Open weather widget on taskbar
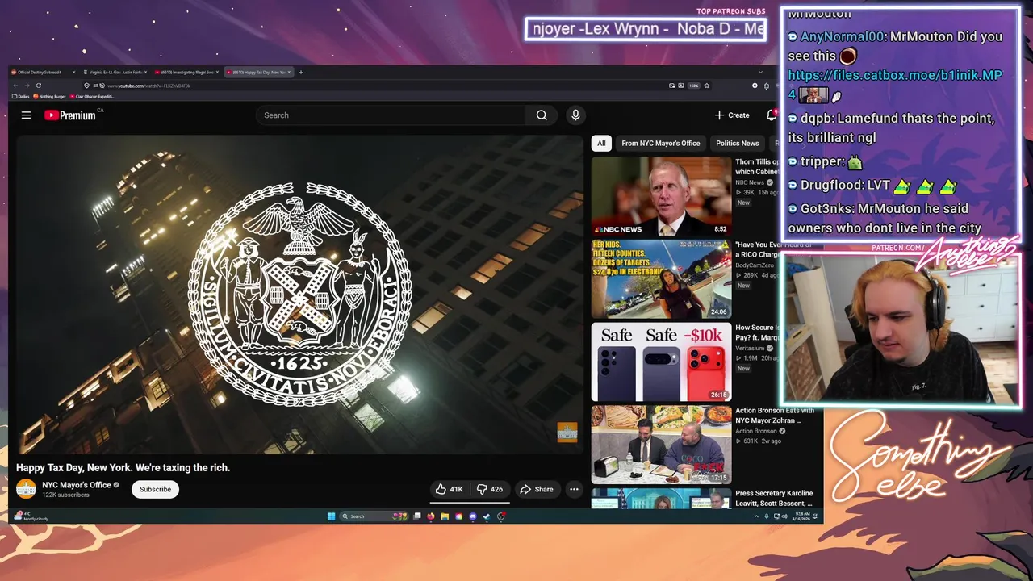 (x=32, y=516)
